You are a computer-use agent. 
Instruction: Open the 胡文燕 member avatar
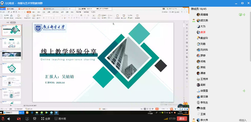coord(198,20)
